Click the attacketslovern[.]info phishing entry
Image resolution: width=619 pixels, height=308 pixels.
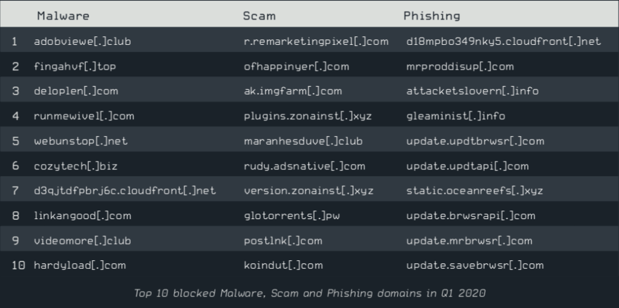pos(472,91)
